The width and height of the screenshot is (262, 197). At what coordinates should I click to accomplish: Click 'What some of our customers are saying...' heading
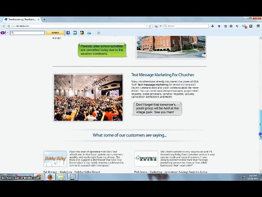129,135
